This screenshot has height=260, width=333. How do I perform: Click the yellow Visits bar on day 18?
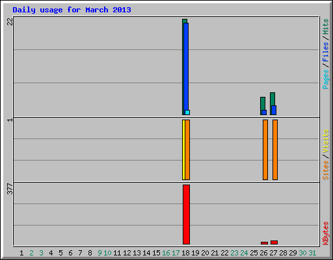pos(183,149)
